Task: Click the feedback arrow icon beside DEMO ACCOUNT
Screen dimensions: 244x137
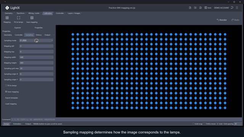Action: [232, 8]
